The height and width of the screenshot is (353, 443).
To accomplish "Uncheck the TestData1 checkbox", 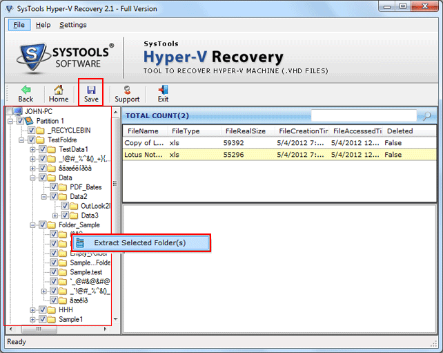I will click(42, 149).
